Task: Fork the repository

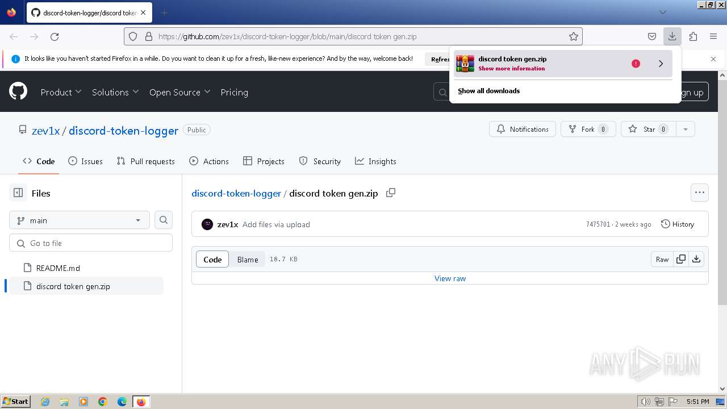Action: coord(588,130)
